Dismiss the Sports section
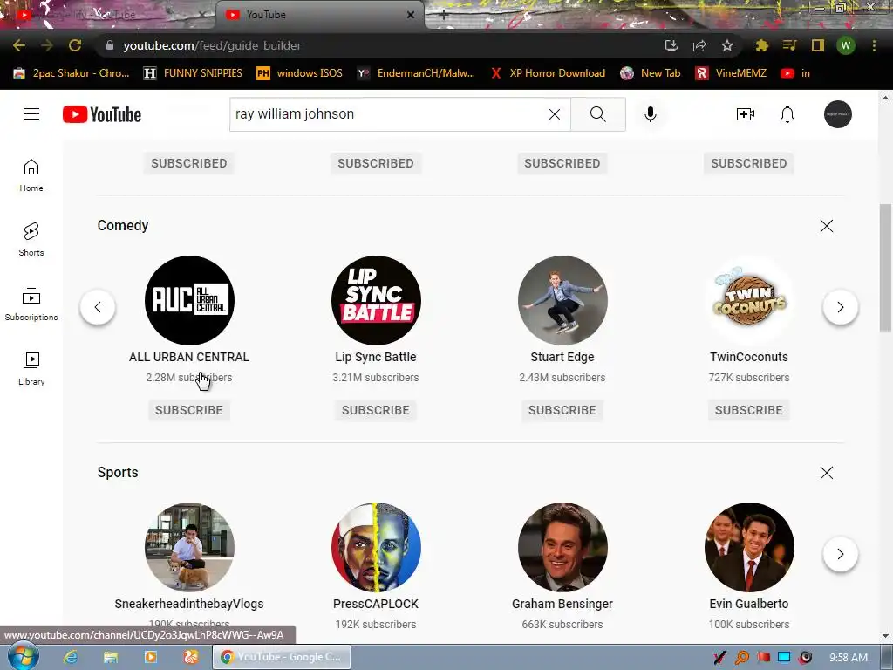 827,472
